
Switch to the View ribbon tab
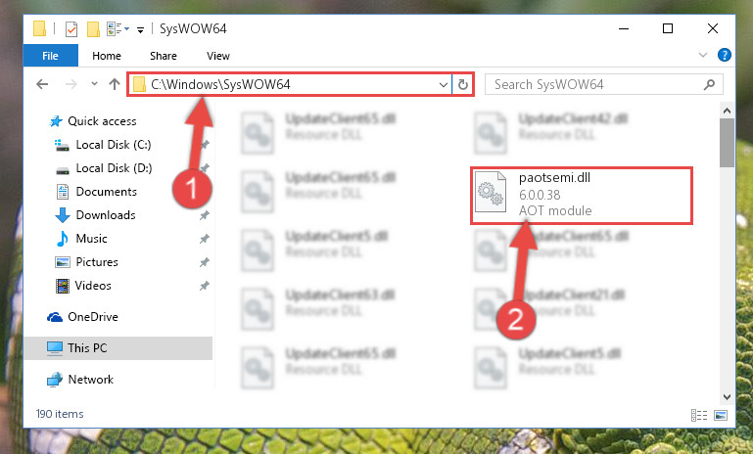(218, 56)
